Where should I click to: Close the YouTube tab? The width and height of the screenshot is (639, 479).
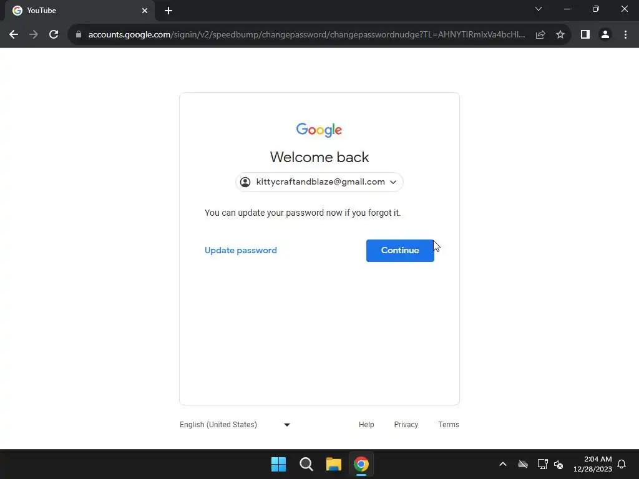pyautogui.click(x=145, y=11)
